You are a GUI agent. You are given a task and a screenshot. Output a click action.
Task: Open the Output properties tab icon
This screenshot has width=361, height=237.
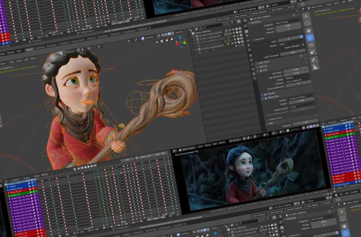click(247, 36)
